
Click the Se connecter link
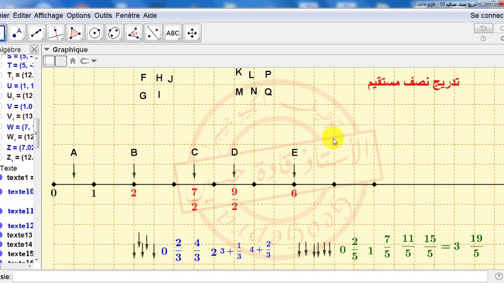(487, 15)
